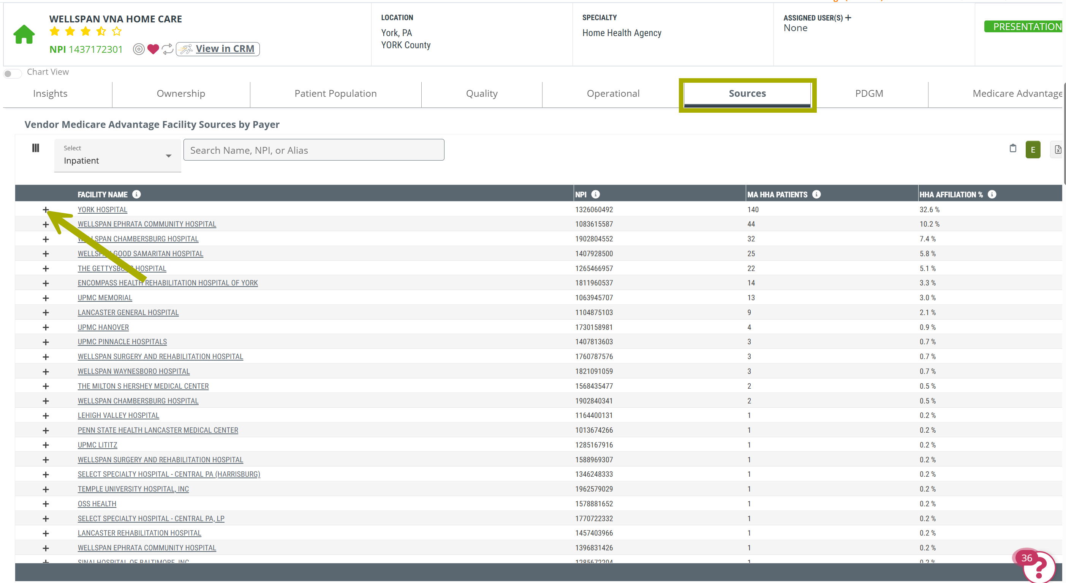This screenshot has width=1066, height=583.
Task: Open Select Specialty Hospital Central PA (Harrisburg)
Action: 169,474
